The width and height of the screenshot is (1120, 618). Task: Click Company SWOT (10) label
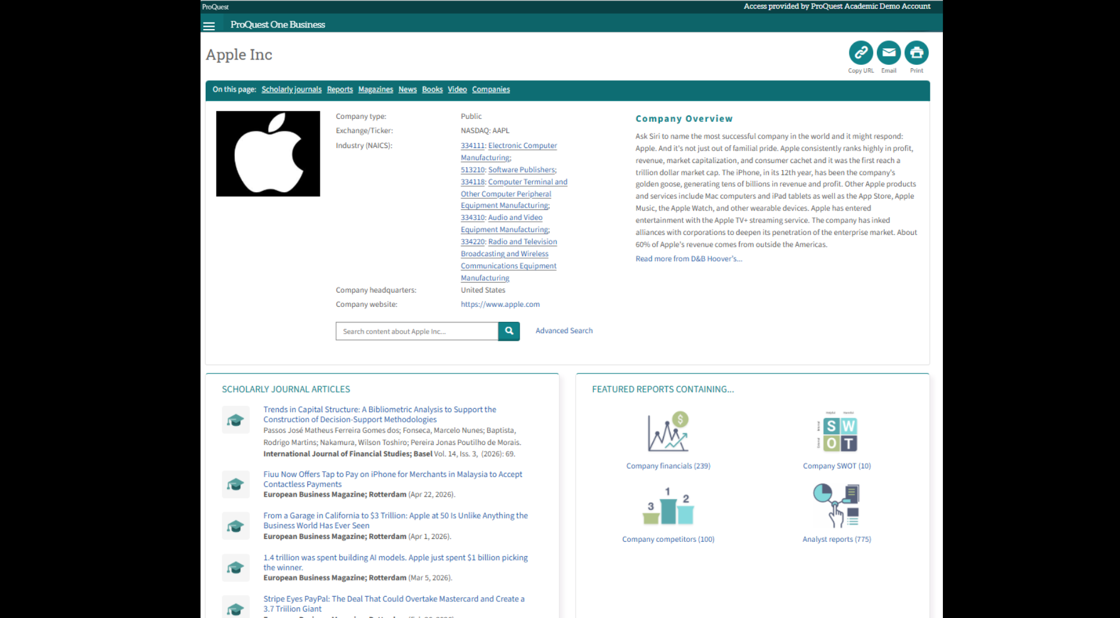[x=836, y=466]
